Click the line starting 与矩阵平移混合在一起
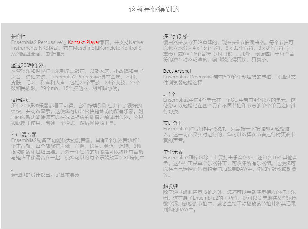 pyautogui.click(x=78, y=158)
